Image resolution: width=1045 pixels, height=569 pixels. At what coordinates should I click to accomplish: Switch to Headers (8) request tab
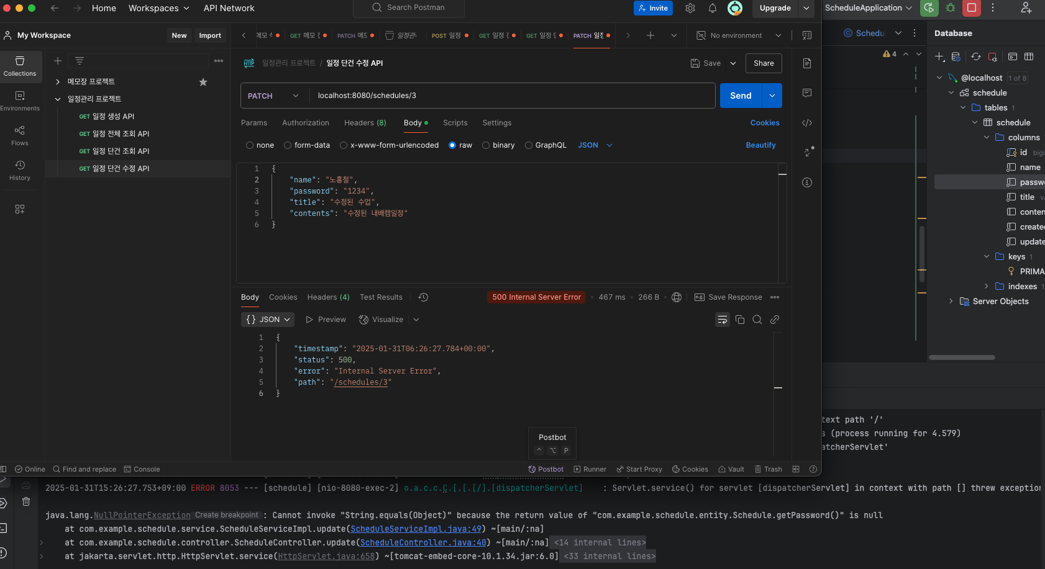click(365, 123)
